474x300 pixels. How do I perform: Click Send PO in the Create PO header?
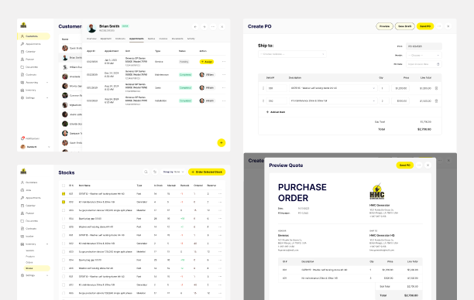(425, 26)
